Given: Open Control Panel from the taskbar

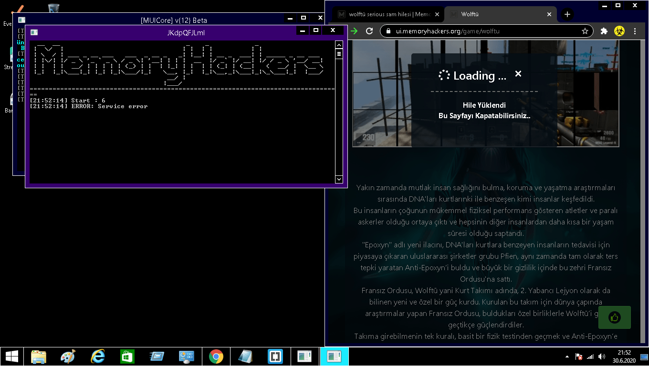Looking at the screenshot, I should [x=186, y=356].
